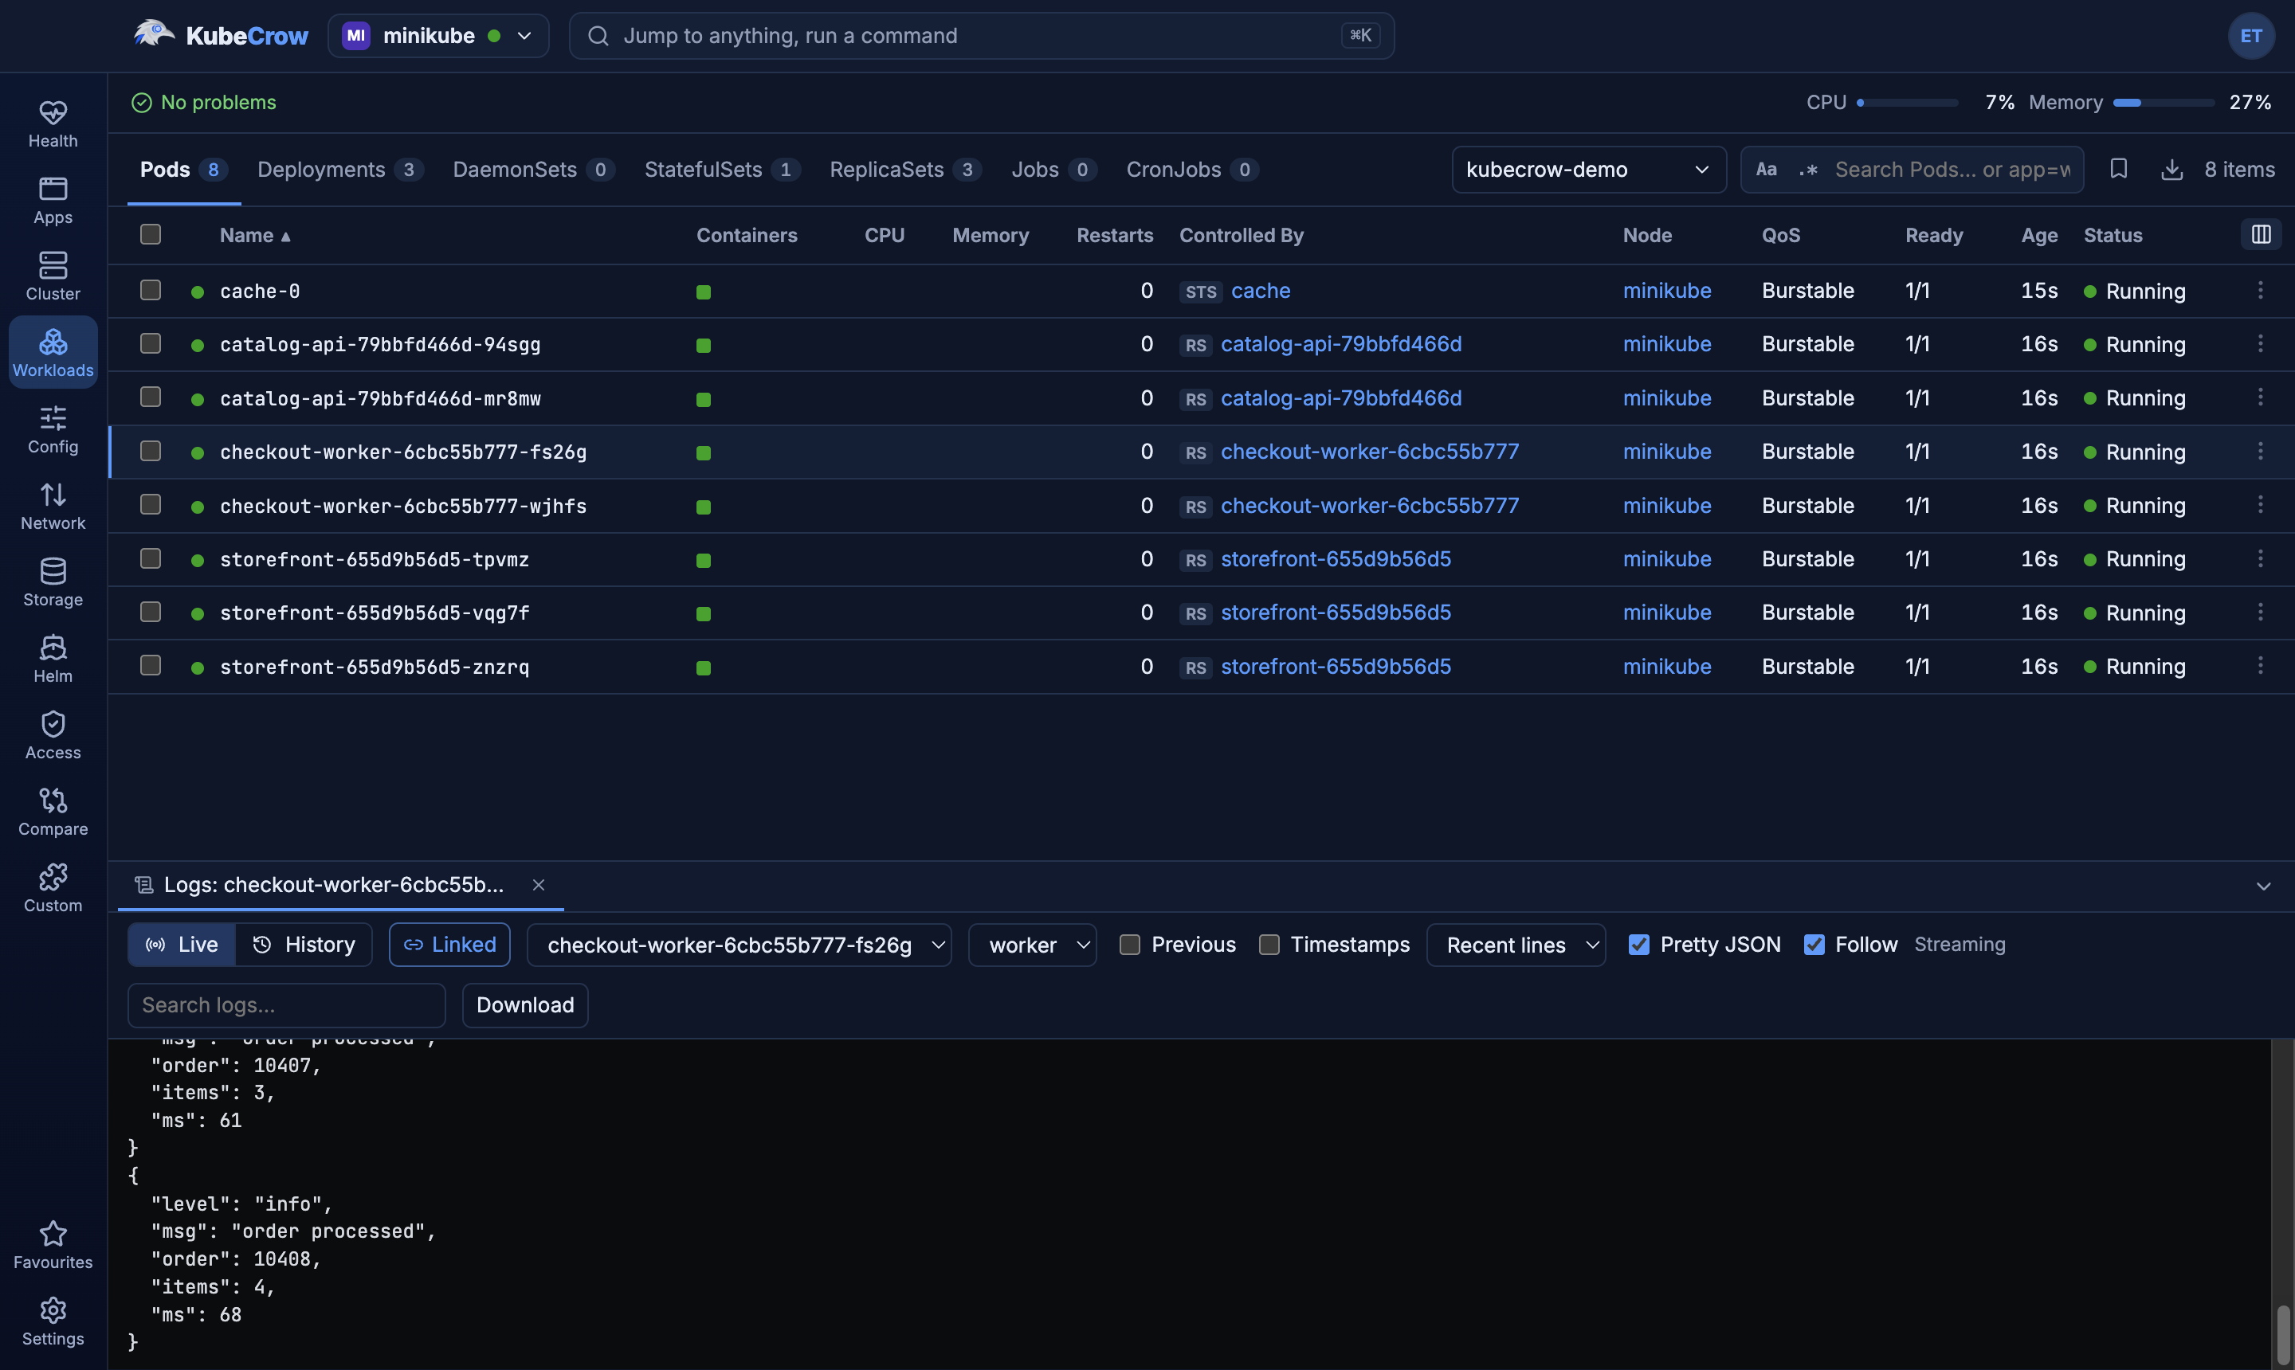This screenshot has height=1370, width=2295.
Task: Uncheck the Follow checkbox
Action: [x=1814, y=945]
